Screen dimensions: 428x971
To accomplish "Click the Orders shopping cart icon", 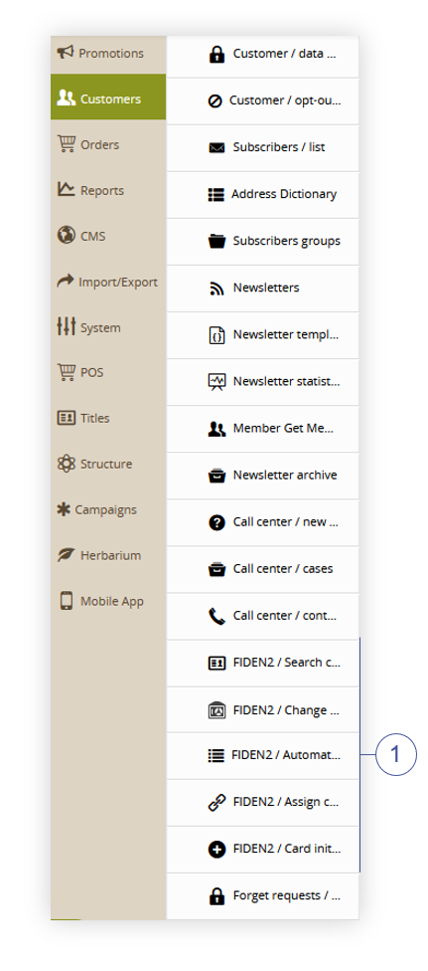I will coord(67,143).
